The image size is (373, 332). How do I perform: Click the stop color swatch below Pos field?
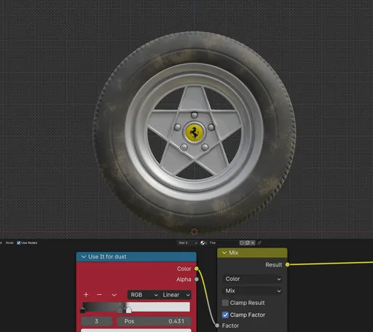coord(136,331)
